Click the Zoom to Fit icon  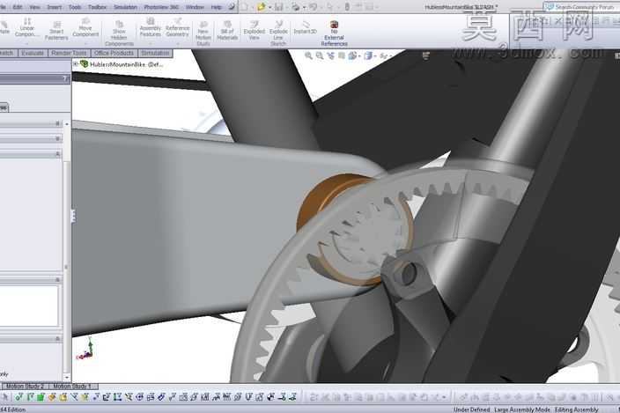tap(308, 55)
